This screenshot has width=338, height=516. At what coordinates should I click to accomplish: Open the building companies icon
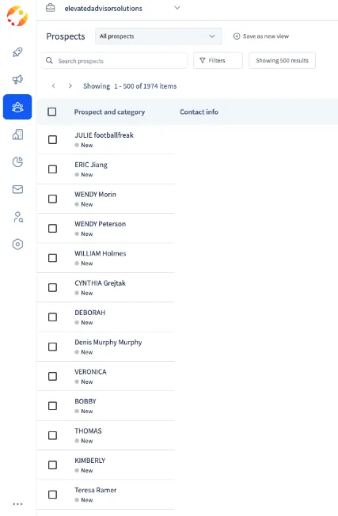pos(17,135)
